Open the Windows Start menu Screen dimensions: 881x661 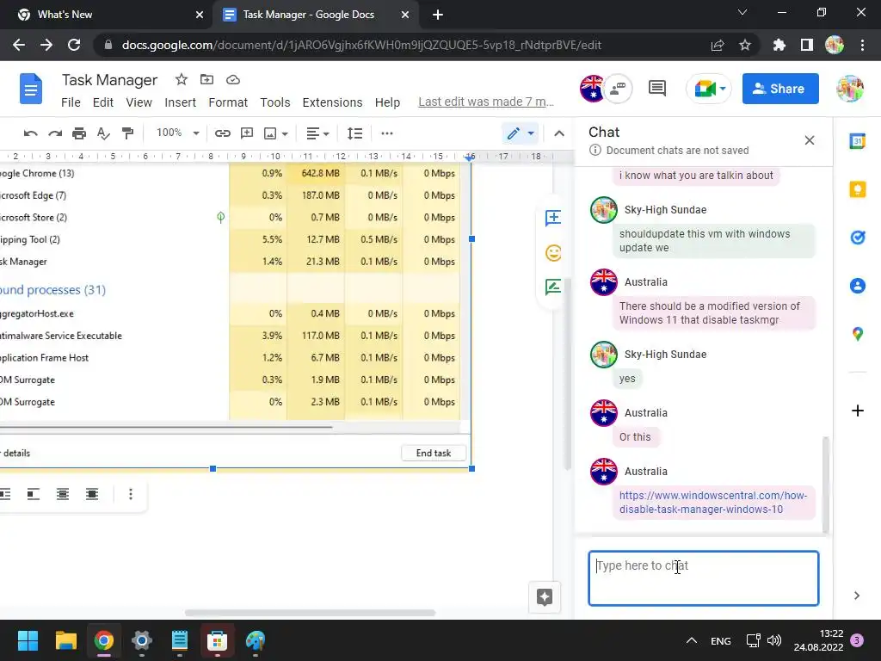pos(28,640)
